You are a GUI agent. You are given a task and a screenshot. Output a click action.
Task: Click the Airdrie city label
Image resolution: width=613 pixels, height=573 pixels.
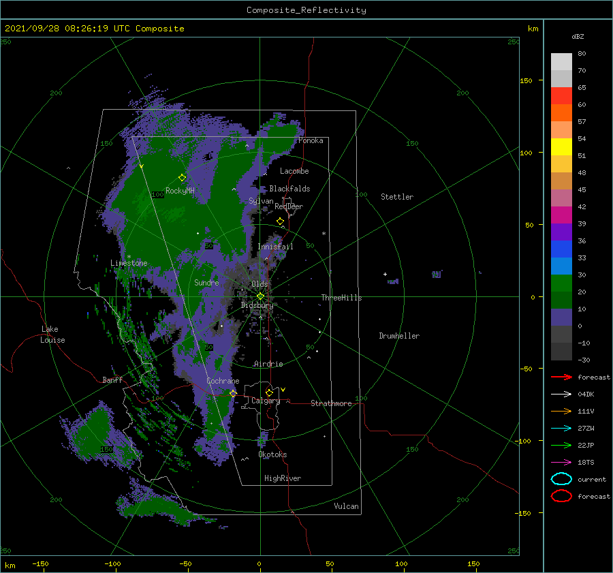click(268, 364)
